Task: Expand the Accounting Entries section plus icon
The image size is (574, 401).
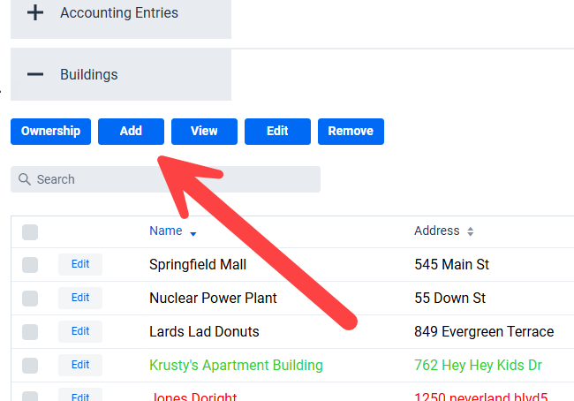Action: tap(35, 13)
